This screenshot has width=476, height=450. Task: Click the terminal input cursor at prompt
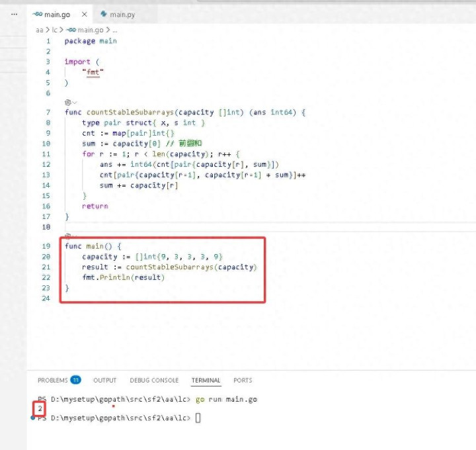[x=198, y=418]
